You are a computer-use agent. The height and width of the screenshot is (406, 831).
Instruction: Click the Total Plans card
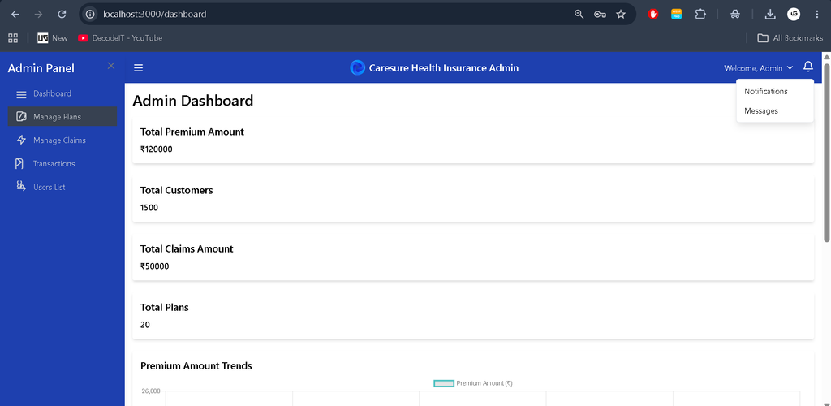click(x=473, y=315)
